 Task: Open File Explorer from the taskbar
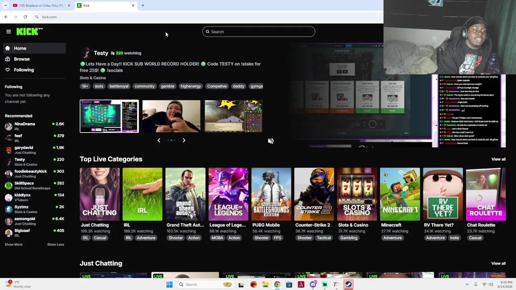(265, 285)
